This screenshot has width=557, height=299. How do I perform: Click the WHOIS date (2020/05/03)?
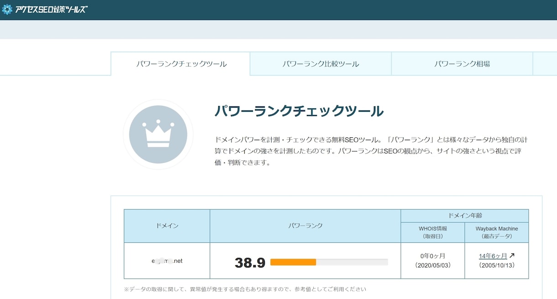[433, 265]
